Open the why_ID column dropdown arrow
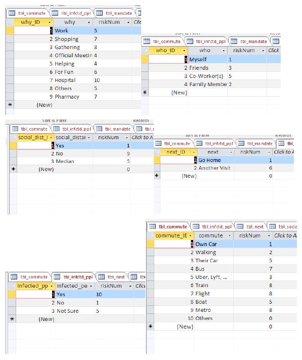 coord(49,22)
